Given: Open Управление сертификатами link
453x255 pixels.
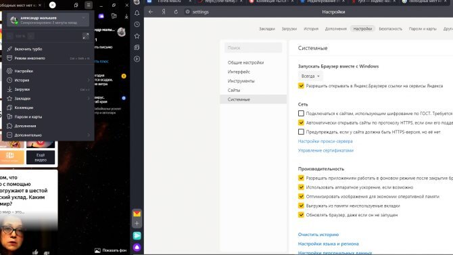Looking at the screenshot, I should [326, 150].
